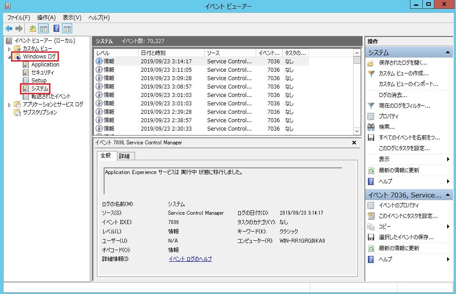Click the コピー icon in actions pane
Image resolution: width=456 pixels, height=294 pixels.
pyautogui.click(x=371, y=227)
